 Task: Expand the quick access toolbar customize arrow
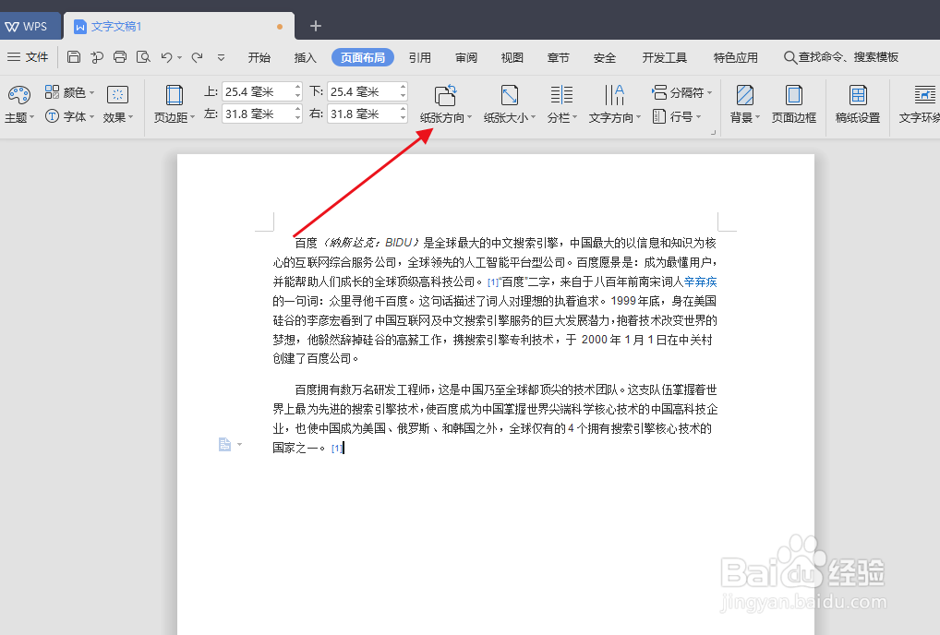tap(221, 57)
